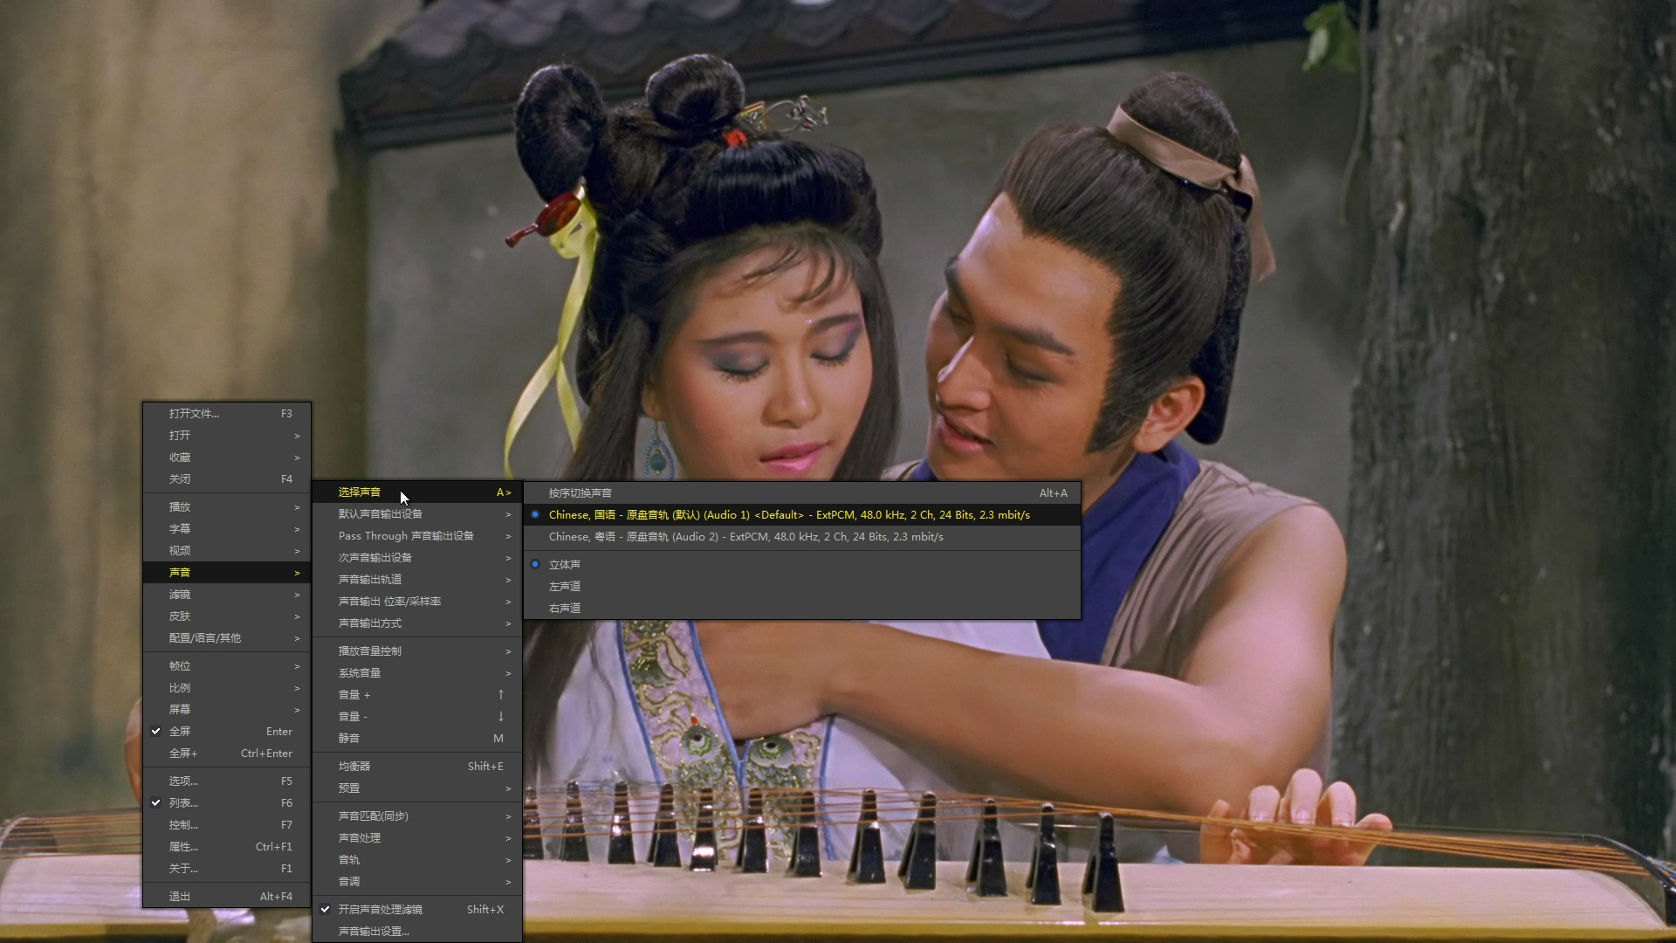Choose 全屏+ from the menu
1676x943 pixels.
(x=227, y=754)
